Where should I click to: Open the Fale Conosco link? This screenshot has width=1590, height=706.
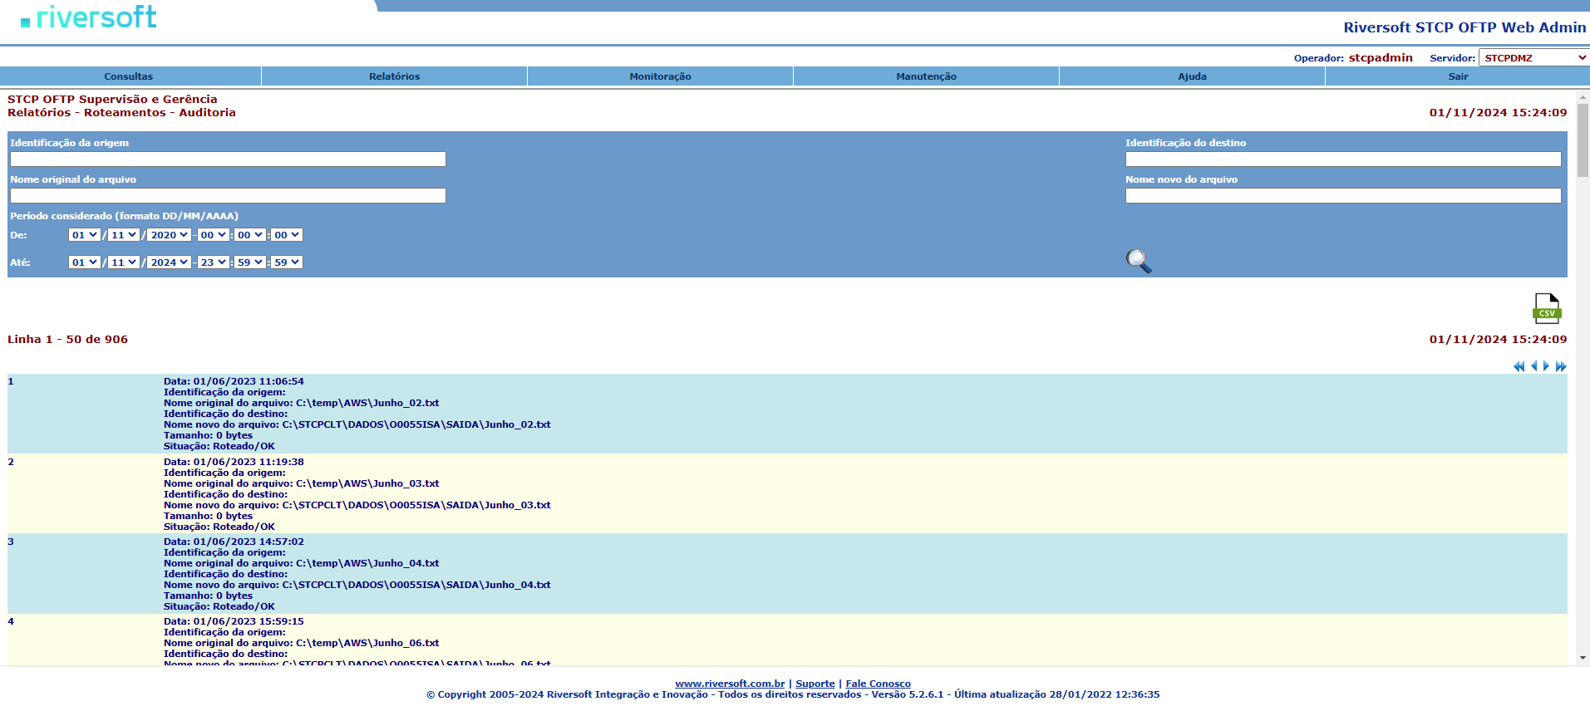point(879,684)
